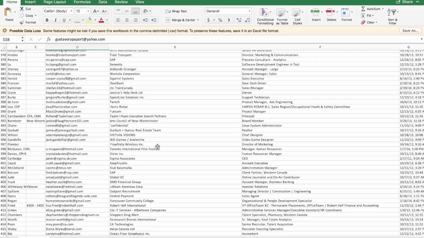The width and height of the screenshot is (424, 238).
Task: Increase indent
Action: click(x=154, y=20)
